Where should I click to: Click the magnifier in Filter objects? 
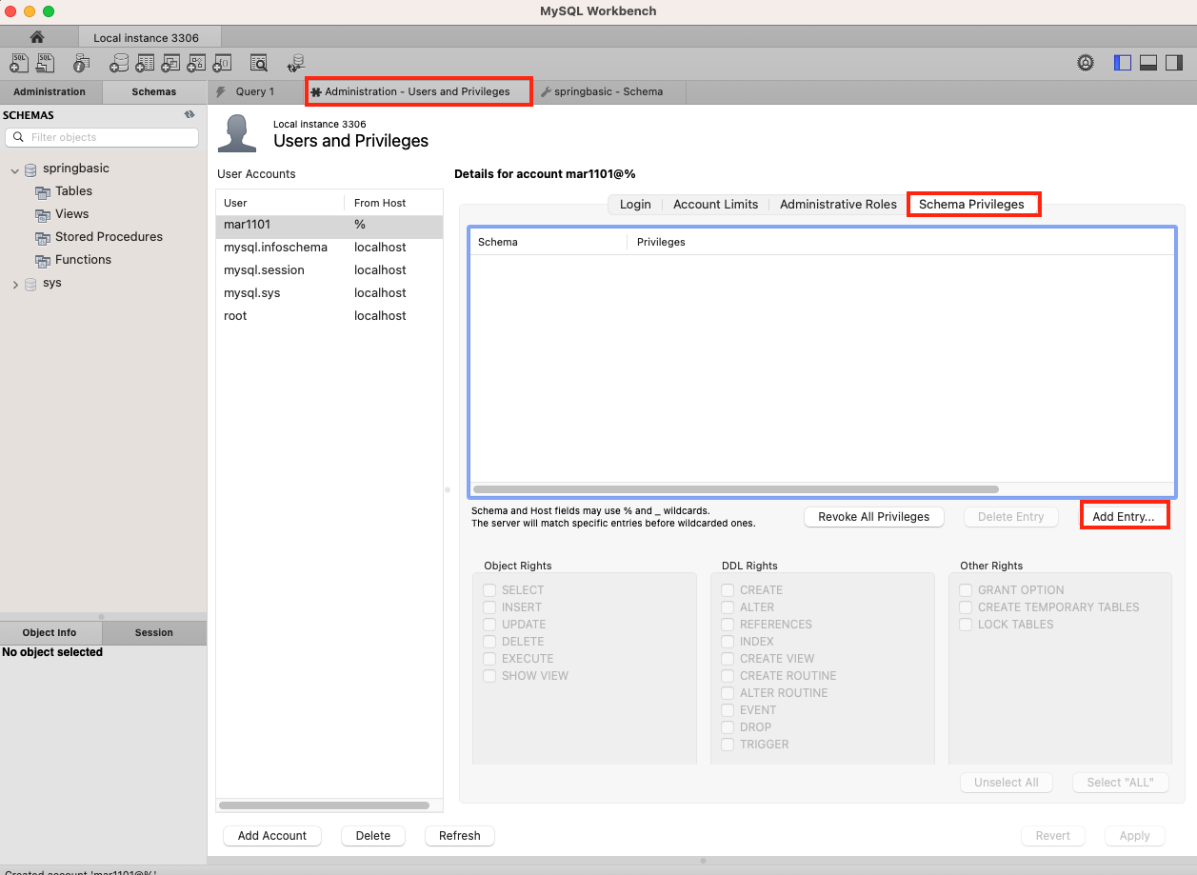(x=18, y=137)
